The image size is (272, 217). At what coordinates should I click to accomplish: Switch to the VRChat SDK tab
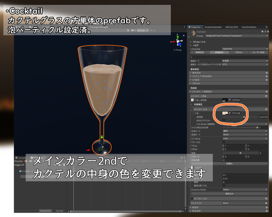pyautogui.click(x=231, y=27)
